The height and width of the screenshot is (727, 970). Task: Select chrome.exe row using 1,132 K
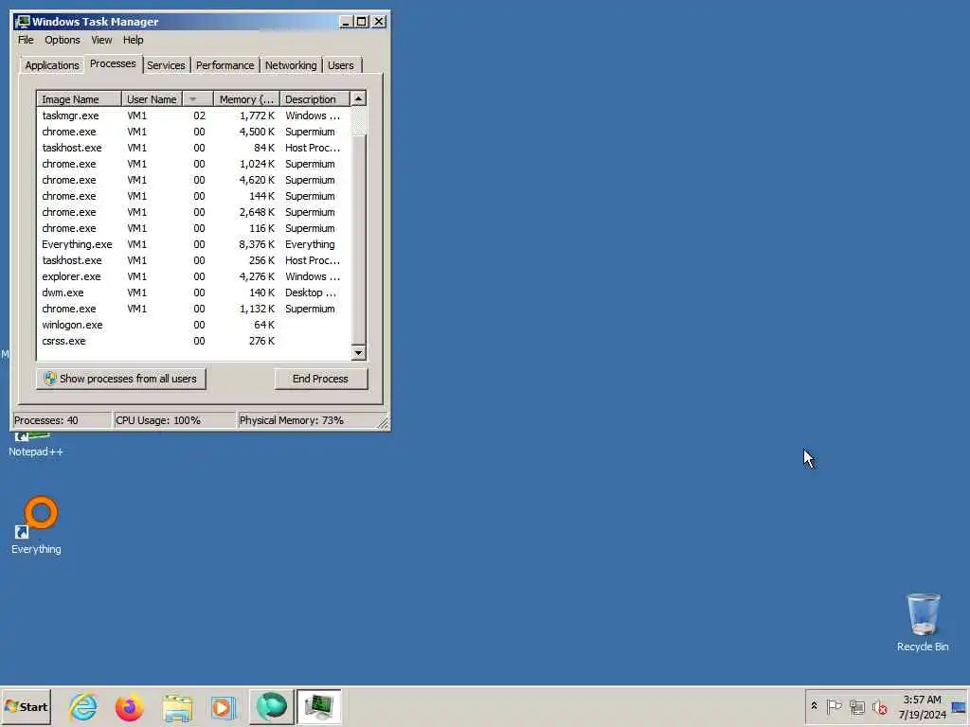[193, 309]
